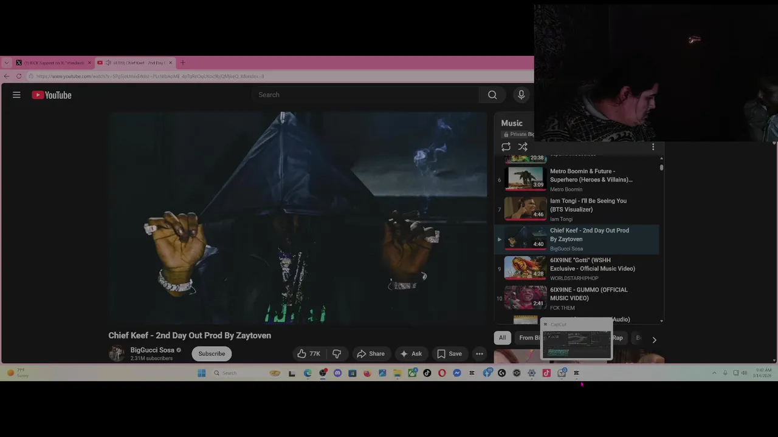This screenshot has height=437, width=778.
Task: Open more actions menu beside Save
Action: coord(480,353)
